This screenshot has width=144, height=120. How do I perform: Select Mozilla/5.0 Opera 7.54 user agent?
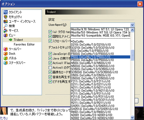(x=100, y=32)
